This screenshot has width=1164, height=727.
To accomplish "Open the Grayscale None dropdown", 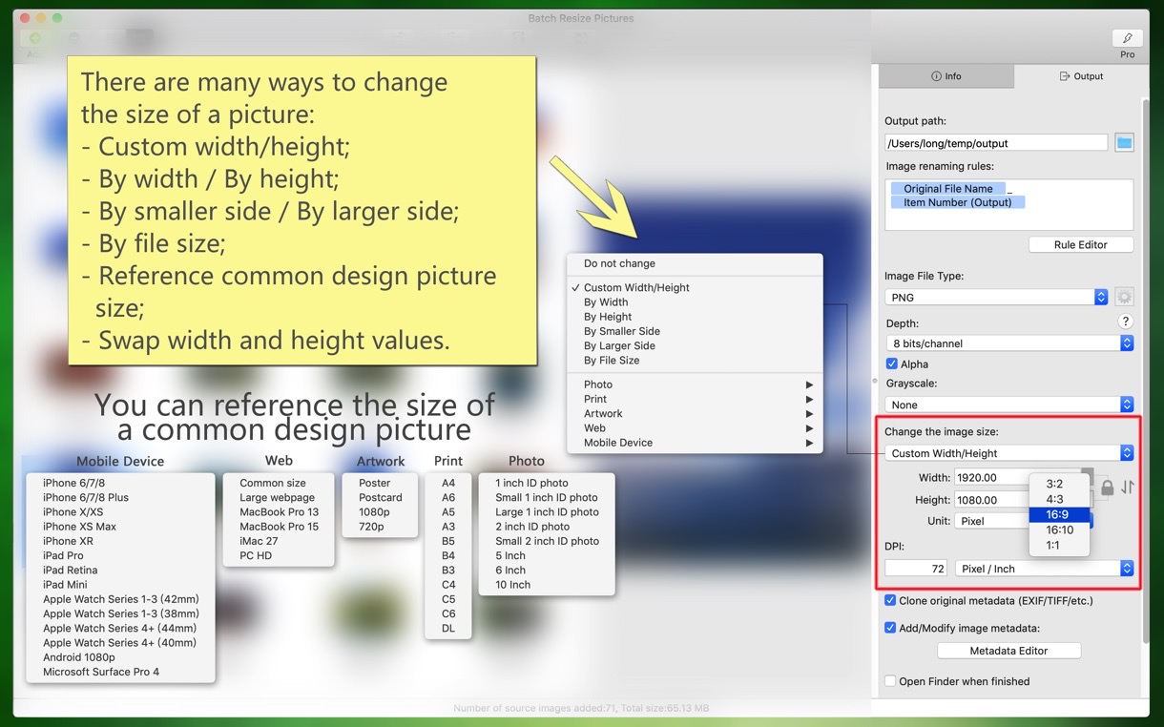I will click(1009, 405).
